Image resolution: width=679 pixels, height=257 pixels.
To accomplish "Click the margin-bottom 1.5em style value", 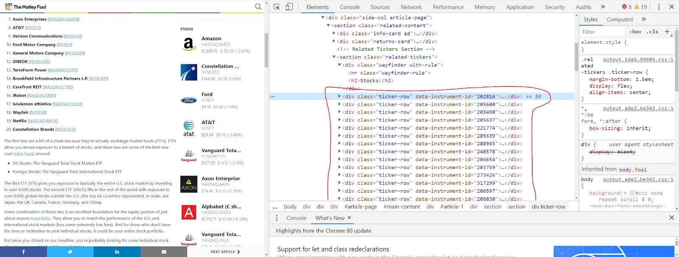I will 644,79.
